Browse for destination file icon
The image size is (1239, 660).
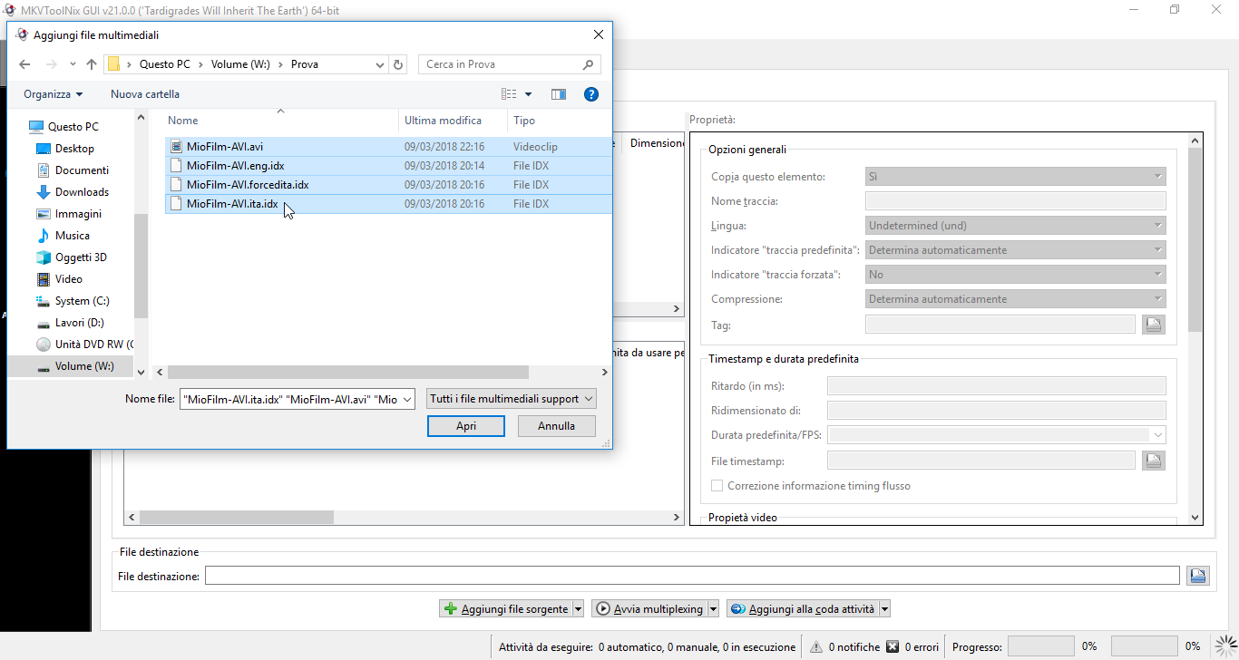pyautogui.click(x=1198, y=576)
